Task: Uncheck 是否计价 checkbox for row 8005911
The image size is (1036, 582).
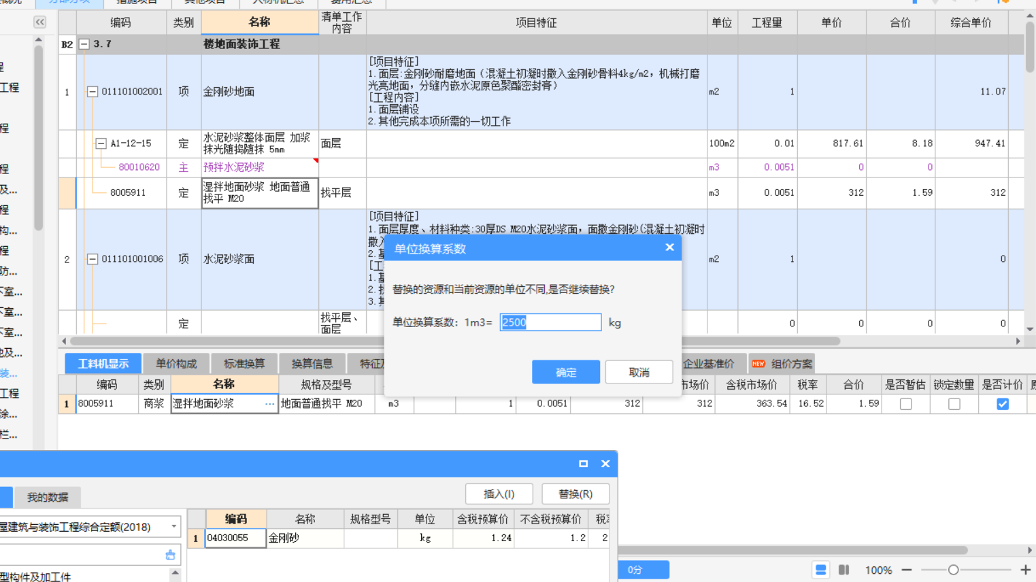Action: tap(1003, 404)
